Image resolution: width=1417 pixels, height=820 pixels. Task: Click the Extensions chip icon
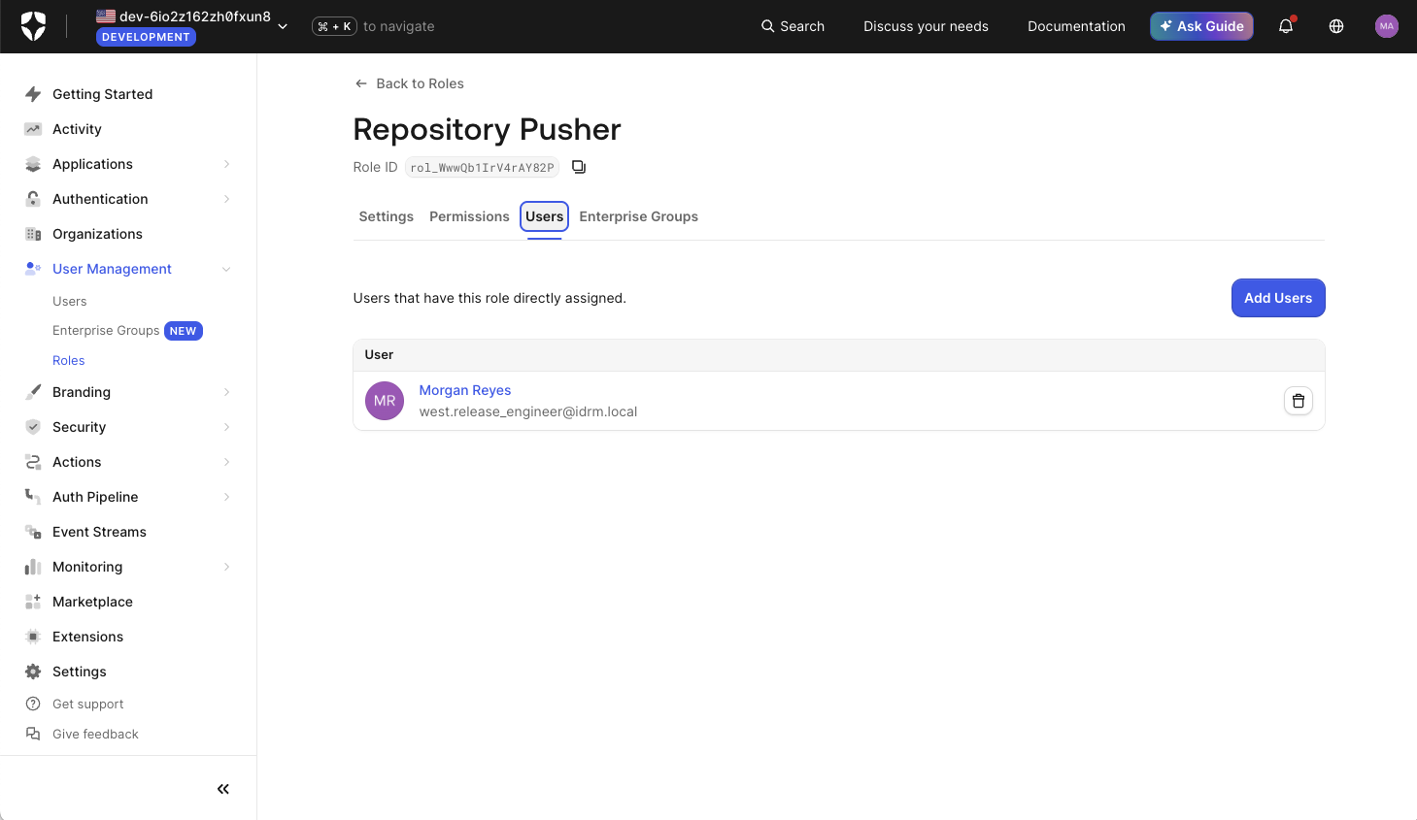[33, 637]
